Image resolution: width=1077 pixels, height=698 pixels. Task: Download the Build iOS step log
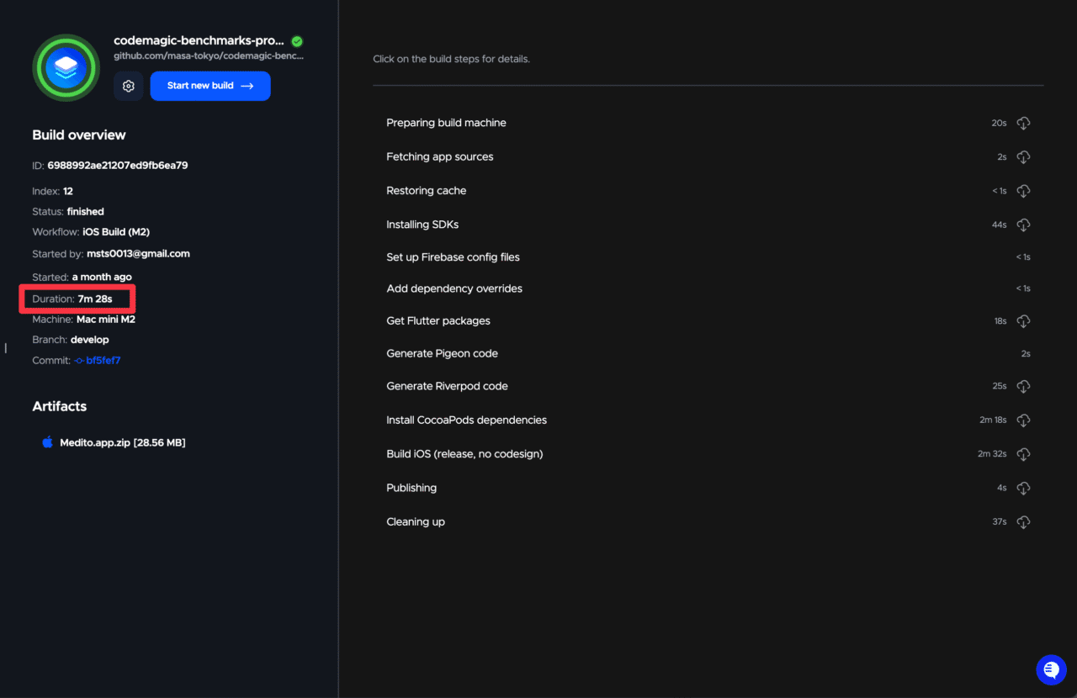click(1023, 454)
